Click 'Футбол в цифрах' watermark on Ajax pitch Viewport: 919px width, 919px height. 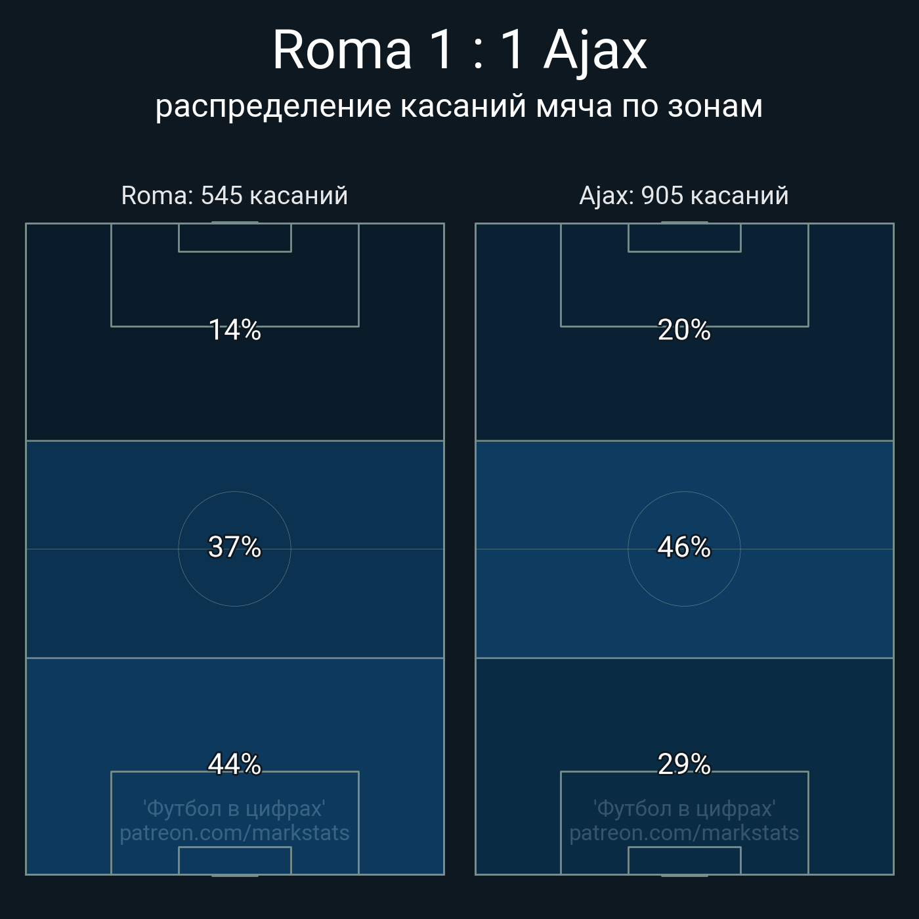[684, 809]
